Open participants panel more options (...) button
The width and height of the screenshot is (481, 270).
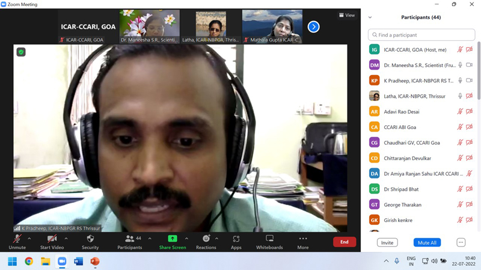pyautogui.click(x=461, y=242)
